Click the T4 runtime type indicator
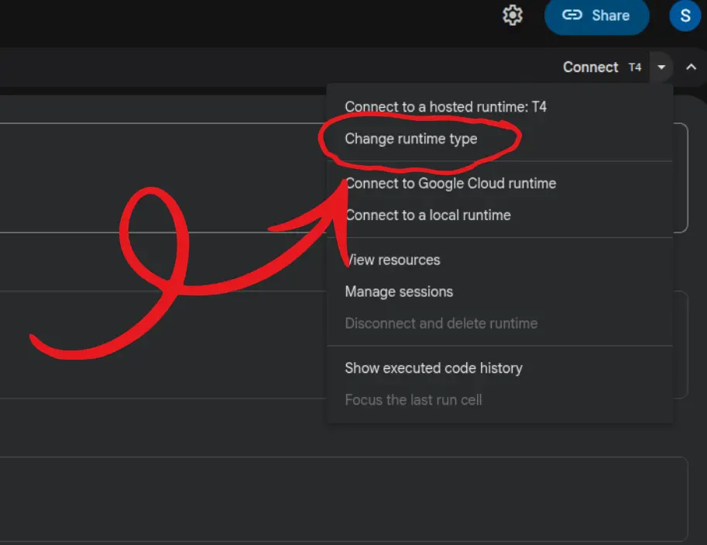The height and width of the screenshot is (545, 707). [634, 67]
